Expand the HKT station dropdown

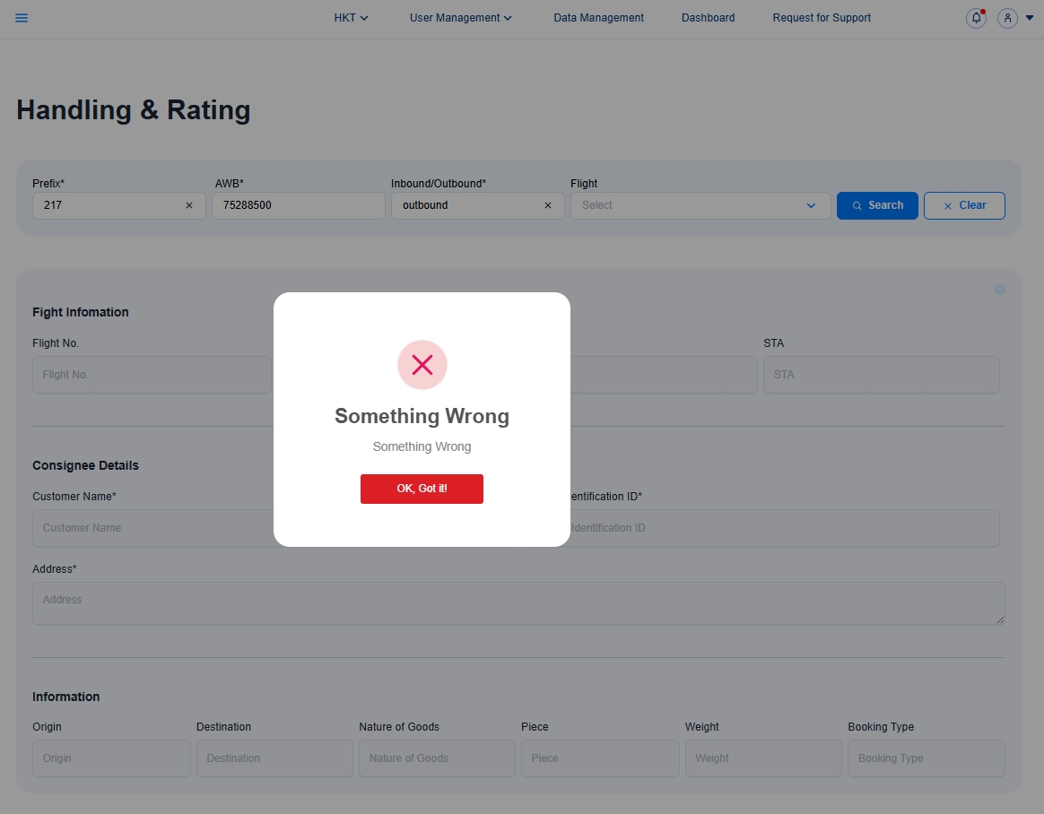351,18
